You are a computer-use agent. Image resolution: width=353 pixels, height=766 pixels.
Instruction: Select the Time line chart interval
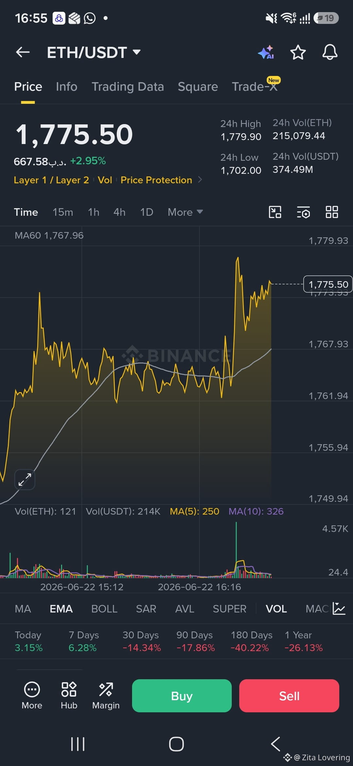[x=26, y=212]
